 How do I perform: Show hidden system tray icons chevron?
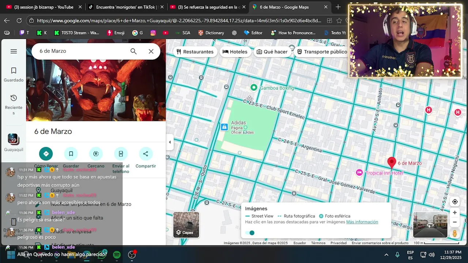tap(386, 255)
